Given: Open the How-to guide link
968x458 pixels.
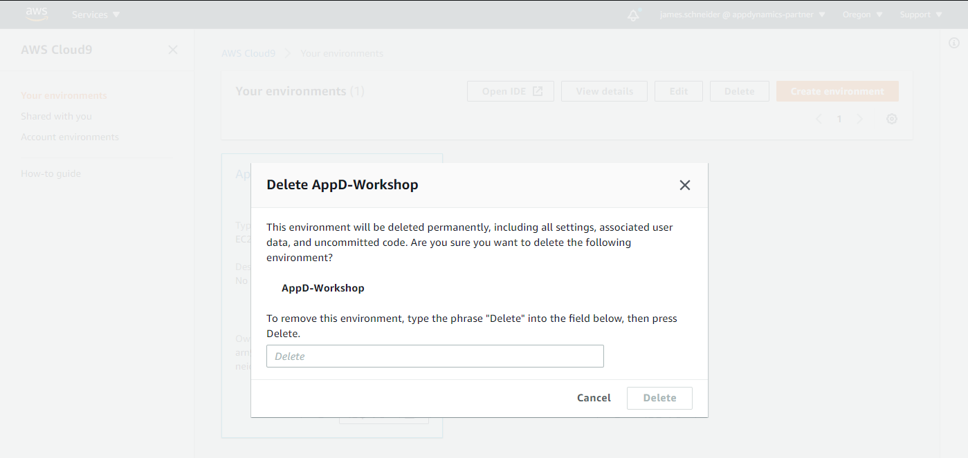Looking at the screenshot, I should click(x=51, y=173).
